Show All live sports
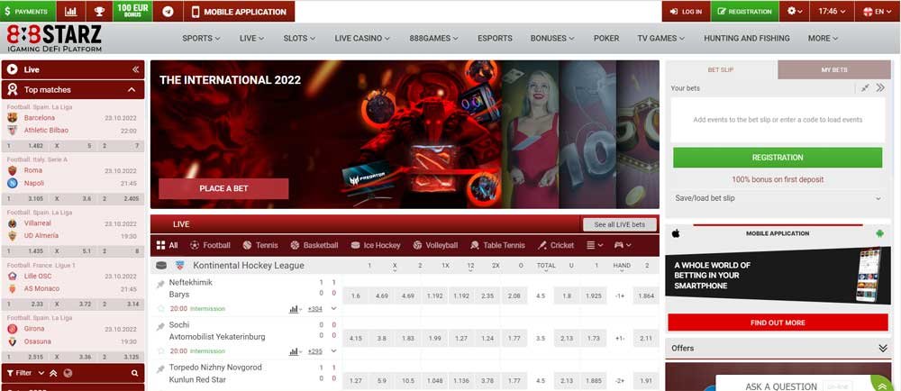901x391 pixels. pos(167,245)
